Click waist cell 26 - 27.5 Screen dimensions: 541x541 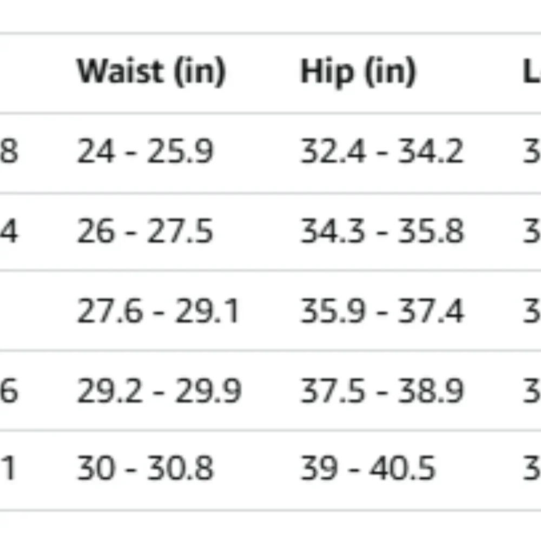tap(145, 231)
